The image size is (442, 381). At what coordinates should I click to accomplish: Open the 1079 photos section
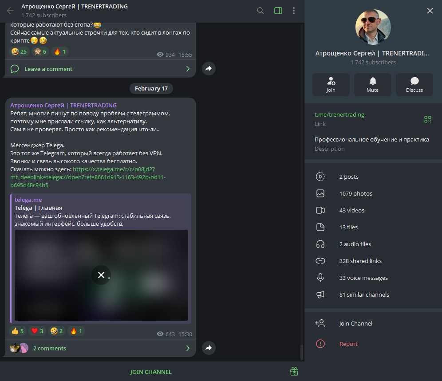pos(373,193)
